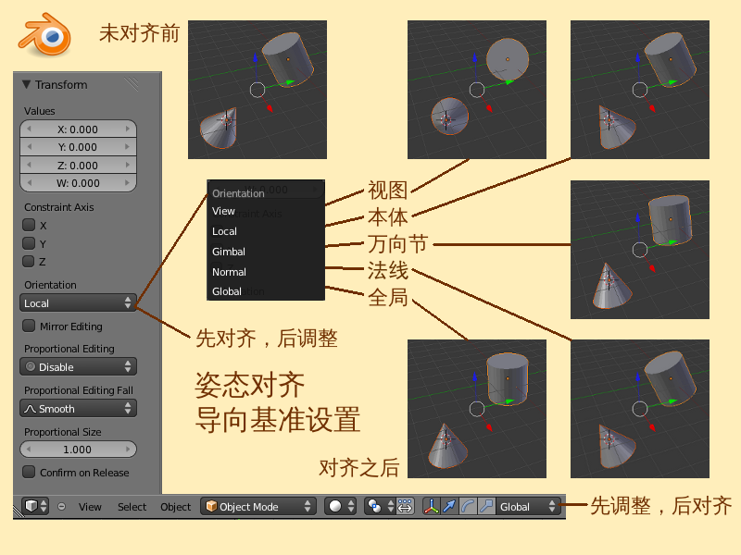The height and width of the screenshot is (555, 741).
Task: Click the View orientation preview thumbnail
Action: point(477,89)
